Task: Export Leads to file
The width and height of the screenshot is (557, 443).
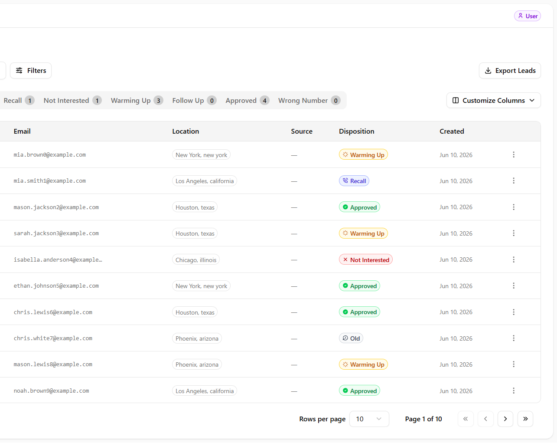Action: point(510,70)
